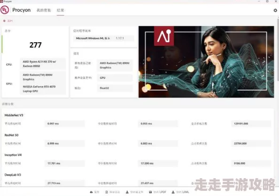Click the export-file download icon in bottom bar
The height and width of the screenshot is (196, 279).
127,192
